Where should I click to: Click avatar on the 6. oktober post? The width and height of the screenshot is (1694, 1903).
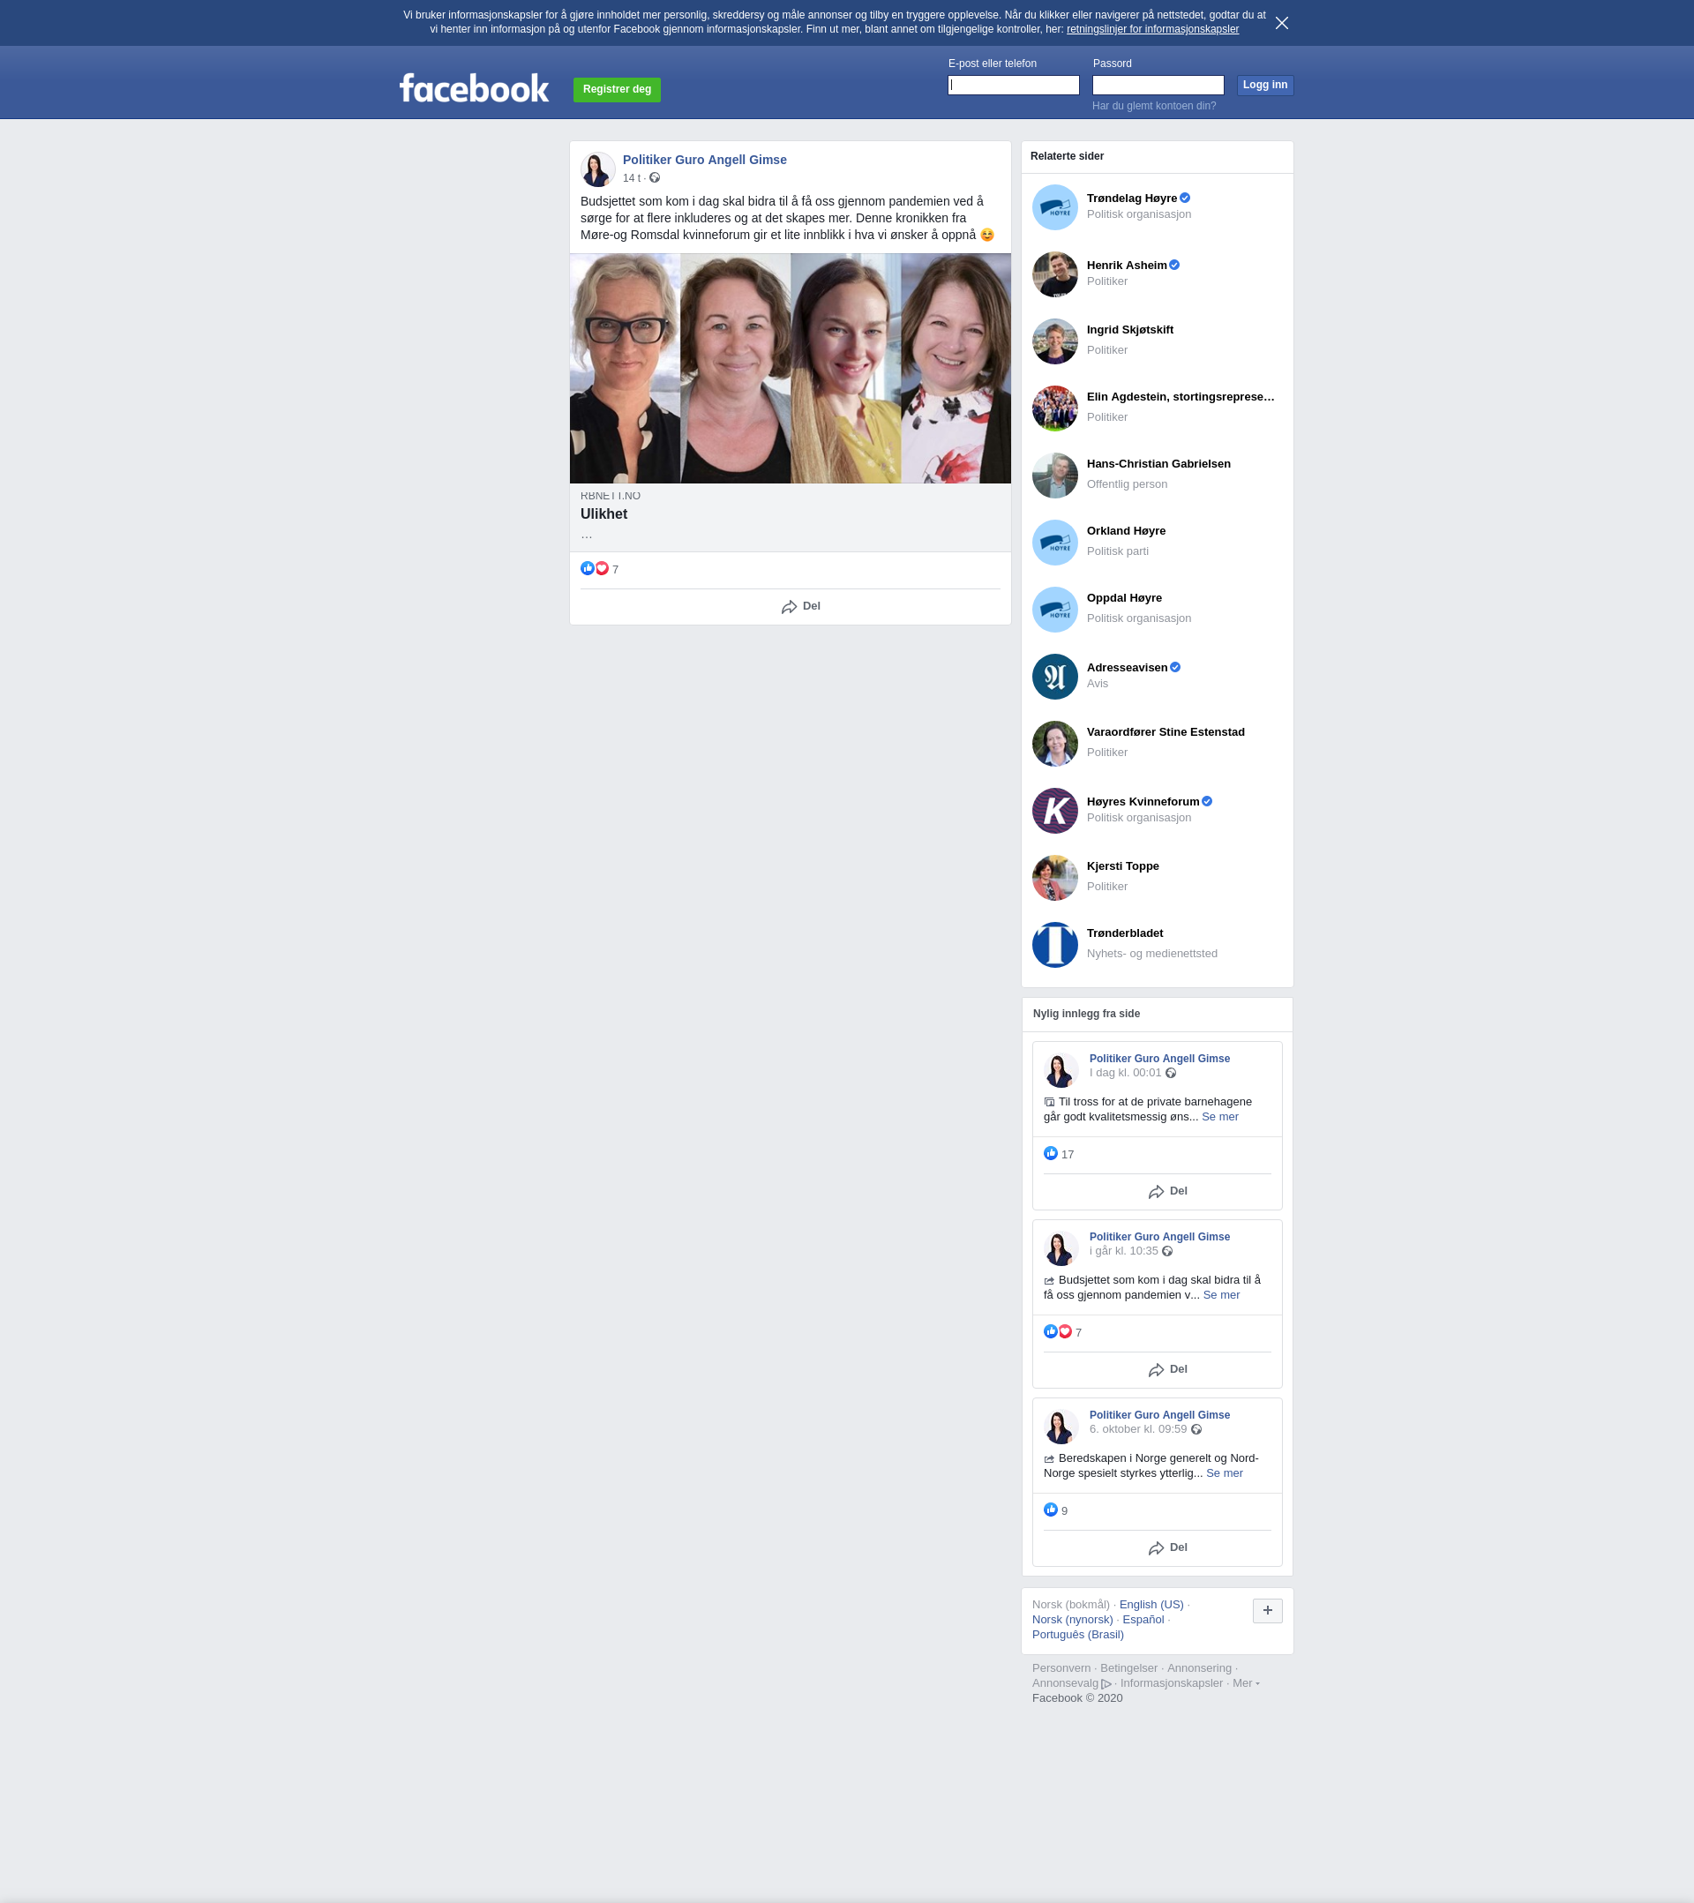pyautogui.click(x=1060, y=1426)
